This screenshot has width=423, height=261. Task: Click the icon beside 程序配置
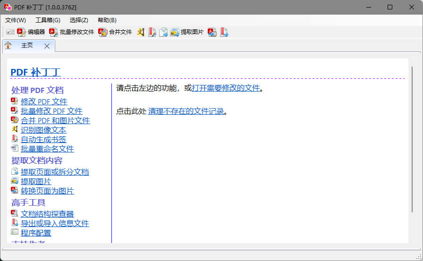coord(15,232)
